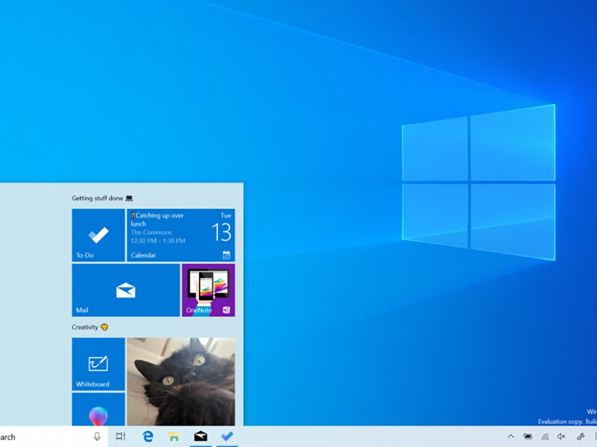Open the Mail app from the taskbar
This screenshot has width=597, height=447.
pyautogui.click(x=200, y=436)
